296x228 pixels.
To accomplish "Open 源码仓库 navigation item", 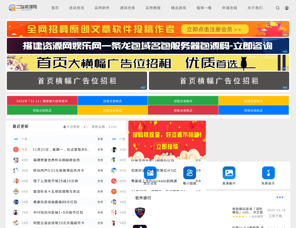I will coord(128,8).
